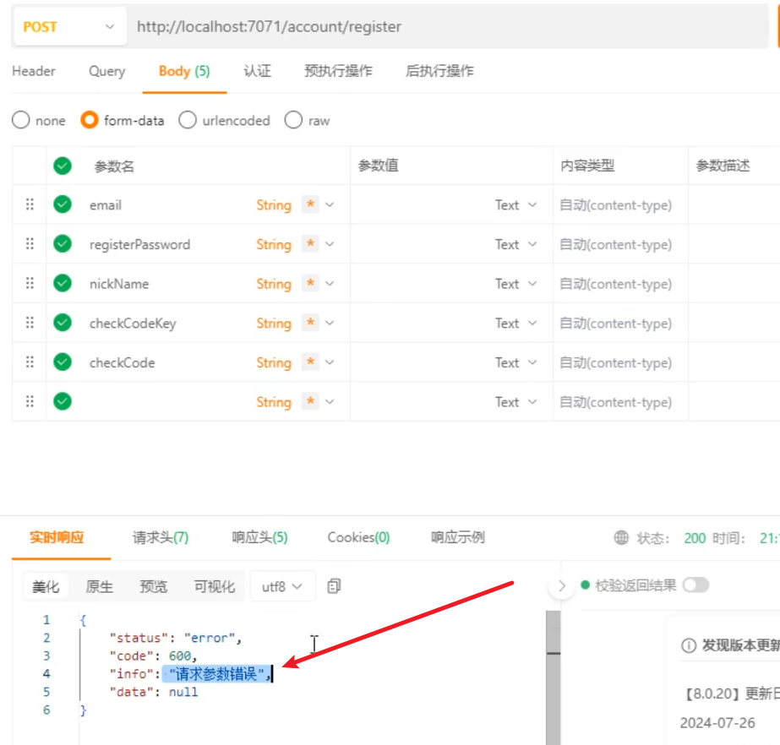Click the info icon beside update notice
Screen dimensions: 780x745
(x=688, y=645)
